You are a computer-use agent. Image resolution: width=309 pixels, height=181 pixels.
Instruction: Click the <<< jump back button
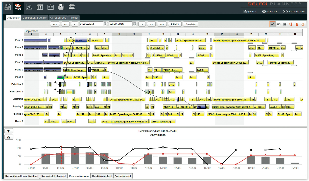click(x=55, y=24)
